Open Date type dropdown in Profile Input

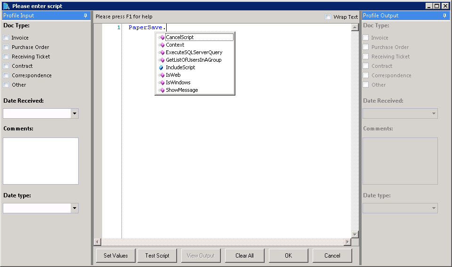[75, 208]
